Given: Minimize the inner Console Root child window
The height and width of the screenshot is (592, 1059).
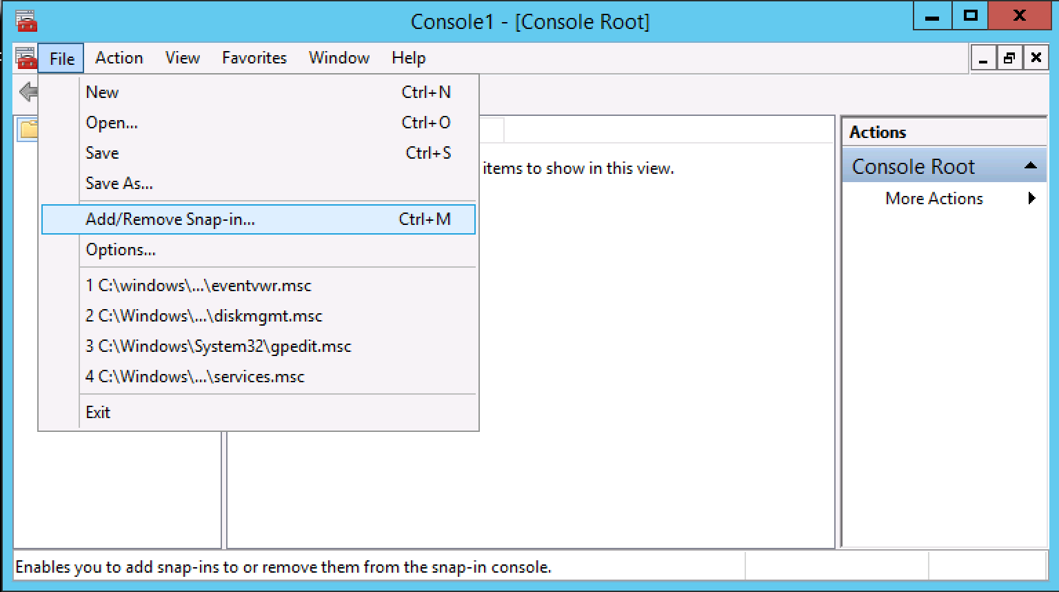Looking at the screenshot, I should click(983, 59).
